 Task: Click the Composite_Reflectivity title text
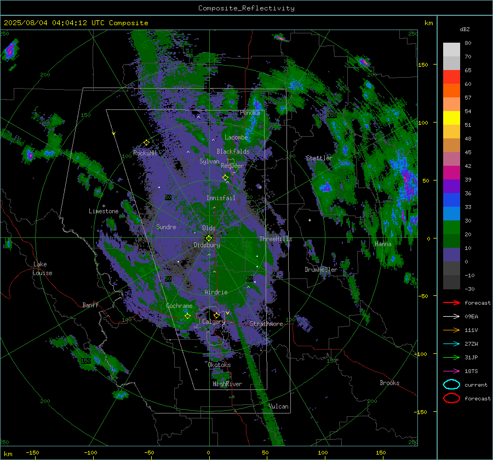coord(246,8)
